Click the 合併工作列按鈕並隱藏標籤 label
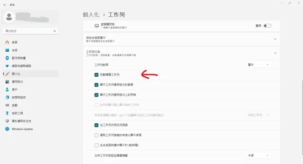The image size is (303, 164). (x=111, y=155)
